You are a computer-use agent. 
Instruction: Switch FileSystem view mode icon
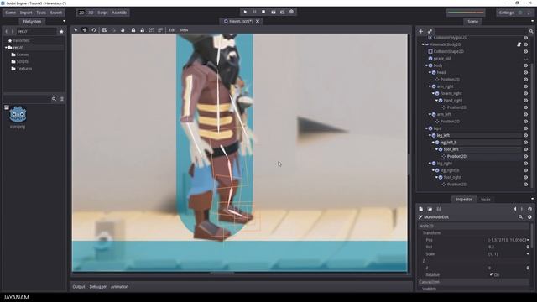[x=61, y=99]
